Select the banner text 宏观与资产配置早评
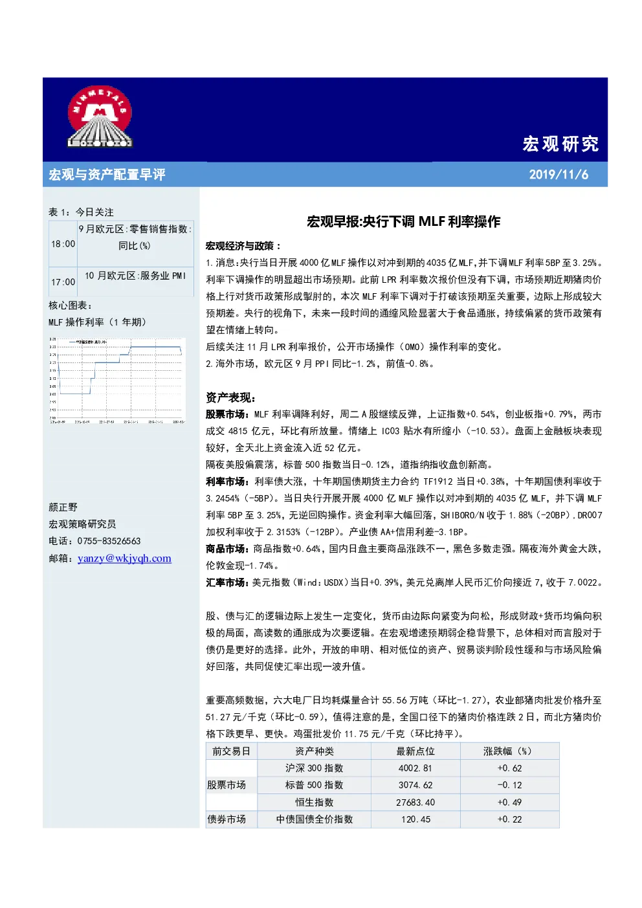This screenshot has height=908, width=642. click(107, 174)
